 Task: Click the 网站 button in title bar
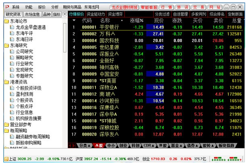pos(215,7)
